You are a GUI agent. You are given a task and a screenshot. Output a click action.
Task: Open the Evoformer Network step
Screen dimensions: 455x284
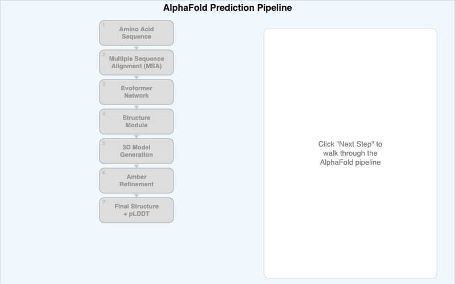[x=136, y=92]
